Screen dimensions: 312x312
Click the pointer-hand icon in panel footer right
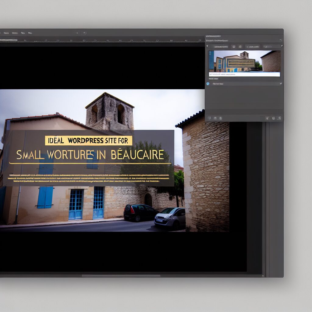click(x=267, y=118)
